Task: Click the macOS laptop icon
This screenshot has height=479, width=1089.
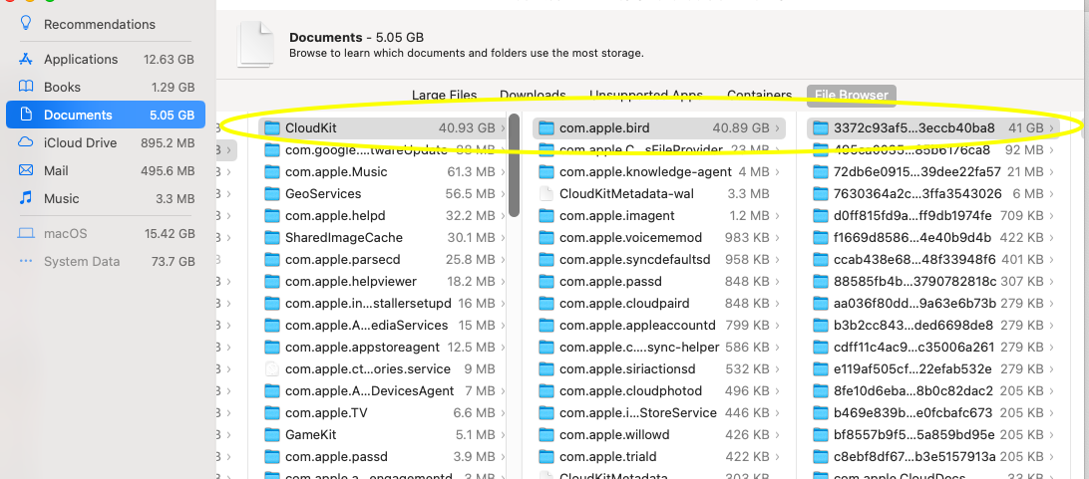Action: click(x=26, y=234)
